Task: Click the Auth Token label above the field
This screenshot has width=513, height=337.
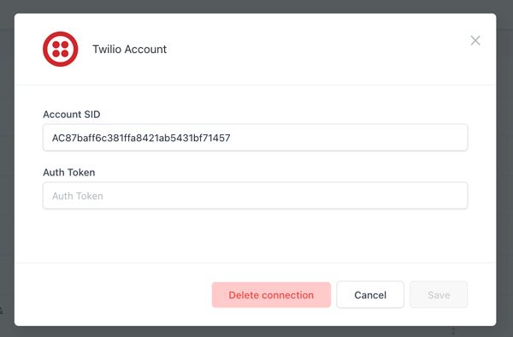Action: [69, 173]
